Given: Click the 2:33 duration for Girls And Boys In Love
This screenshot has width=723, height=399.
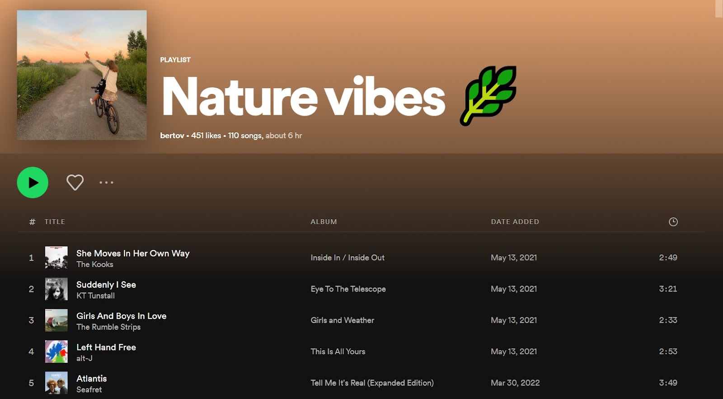Looking at the screenshot, I should point(668,320).
